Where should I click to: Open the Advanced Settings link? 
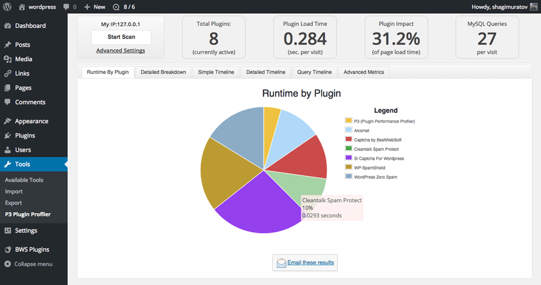120,50
